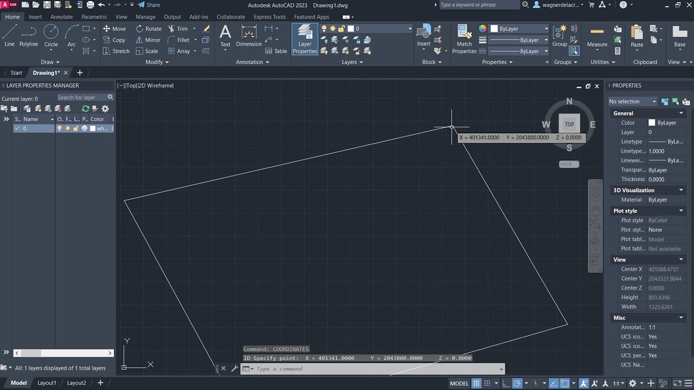Click layer 0 white color swatch
Image resolution: width=694 pixels, height=390 pixels.
[93, 128]
